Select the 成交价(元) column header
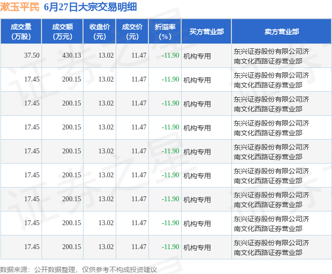This screenshot has height=274, width=332. 132,32
